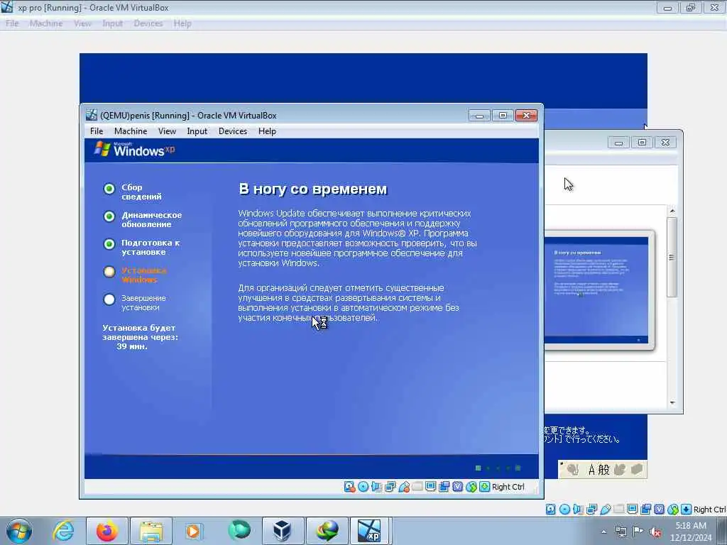Click USB indicator in QEMU window status bar
This screenshot has width=727, height=545.
point(404,487)
